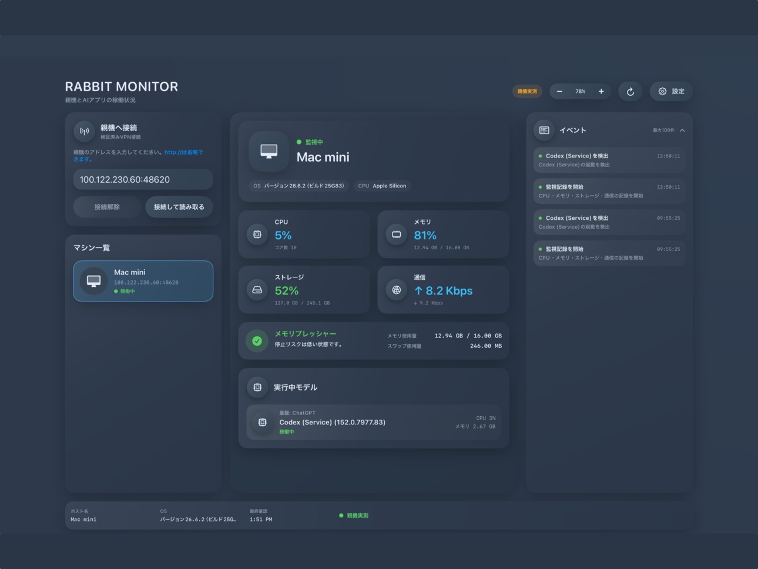
Task: Select the 監視記録を開始 event at 09:55:25
Action: click(609, 253)
